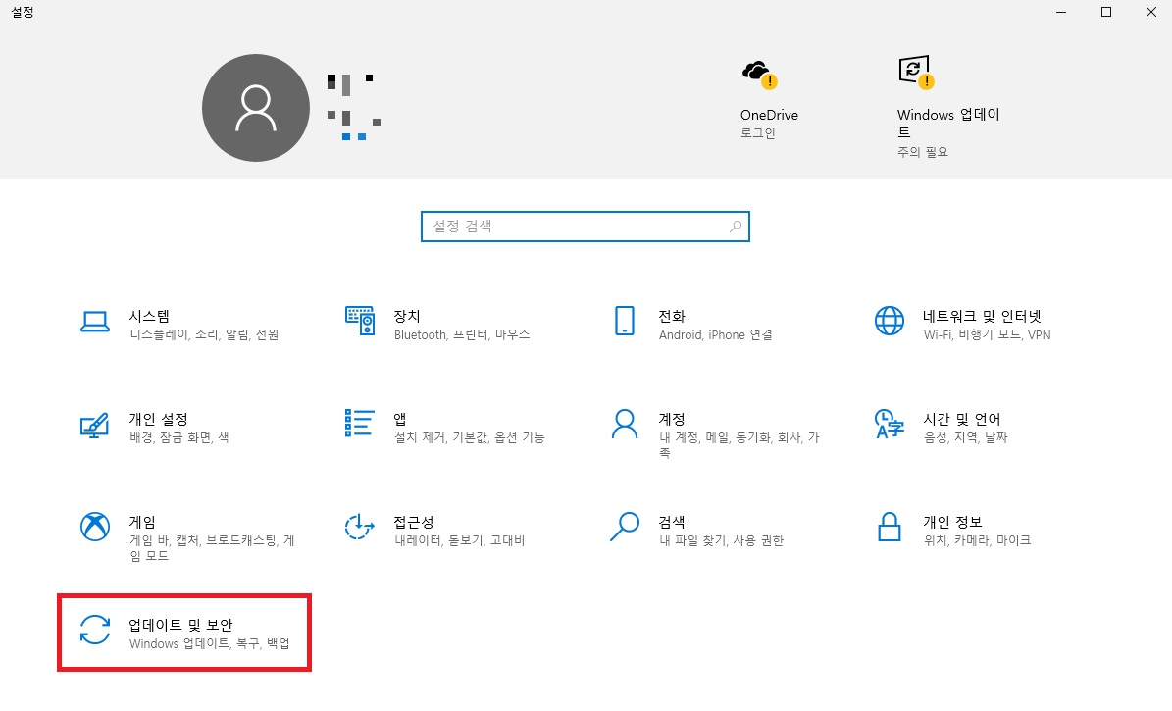The image size is (1172, 711).
Task: Open the 접근성 icon
Action: point(360,527)
